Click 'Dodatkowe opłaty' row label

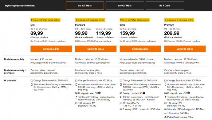pos(14,59)
